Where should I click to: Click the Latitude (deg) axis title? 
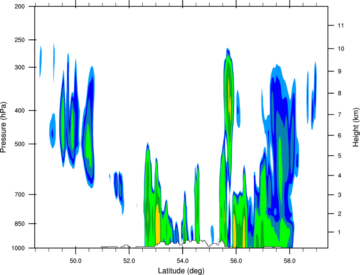181,271
